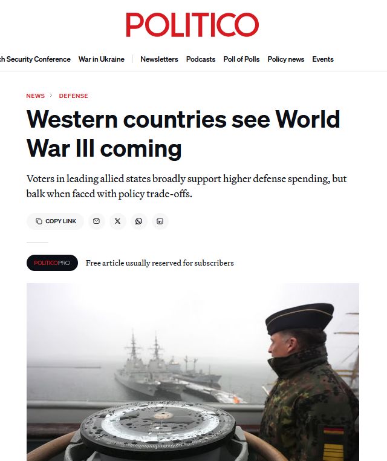387x461 pixels.
Task: Open Policy news section
Action: pyautogui.click(x=286, y=59)
